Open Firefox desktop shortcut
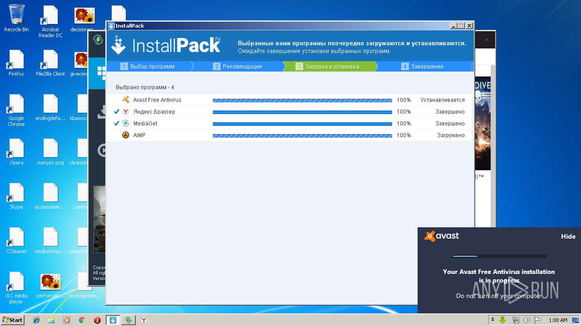 [16, 63]
